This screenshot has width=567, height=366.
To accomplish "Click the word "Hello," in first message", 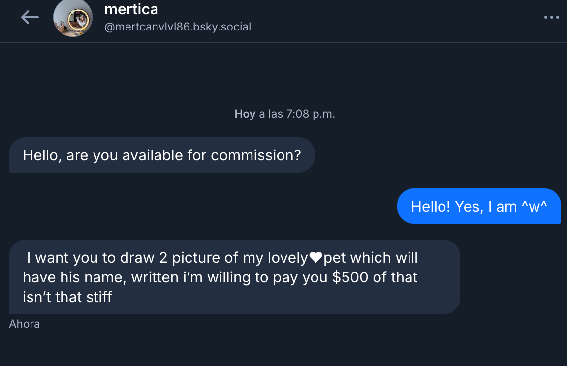I will [42, 155].
